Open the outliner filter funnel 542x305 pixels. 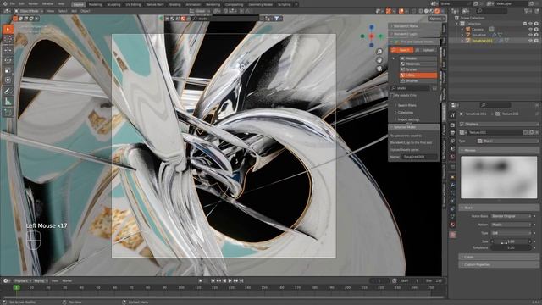point(528,11)
